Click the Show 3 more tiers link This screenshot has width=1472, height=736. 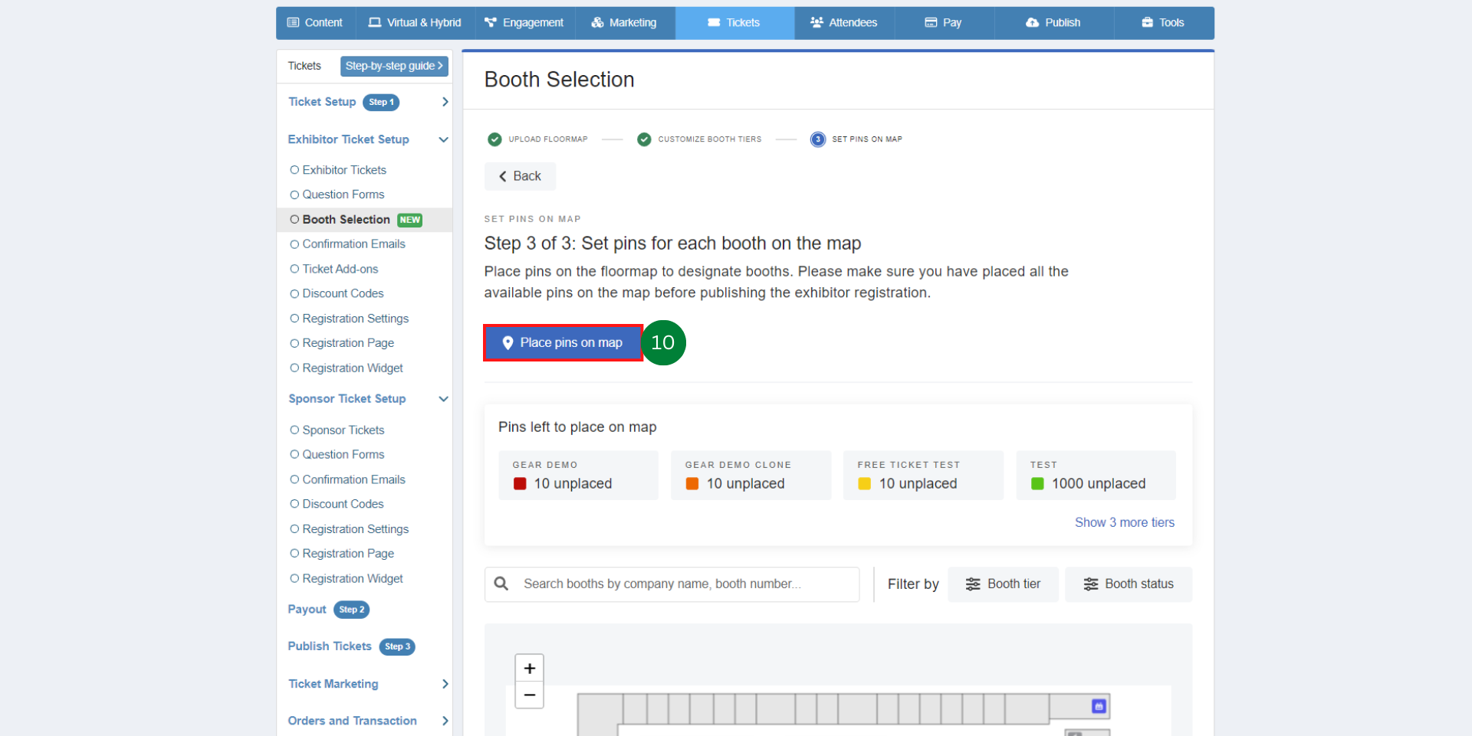1124,522
